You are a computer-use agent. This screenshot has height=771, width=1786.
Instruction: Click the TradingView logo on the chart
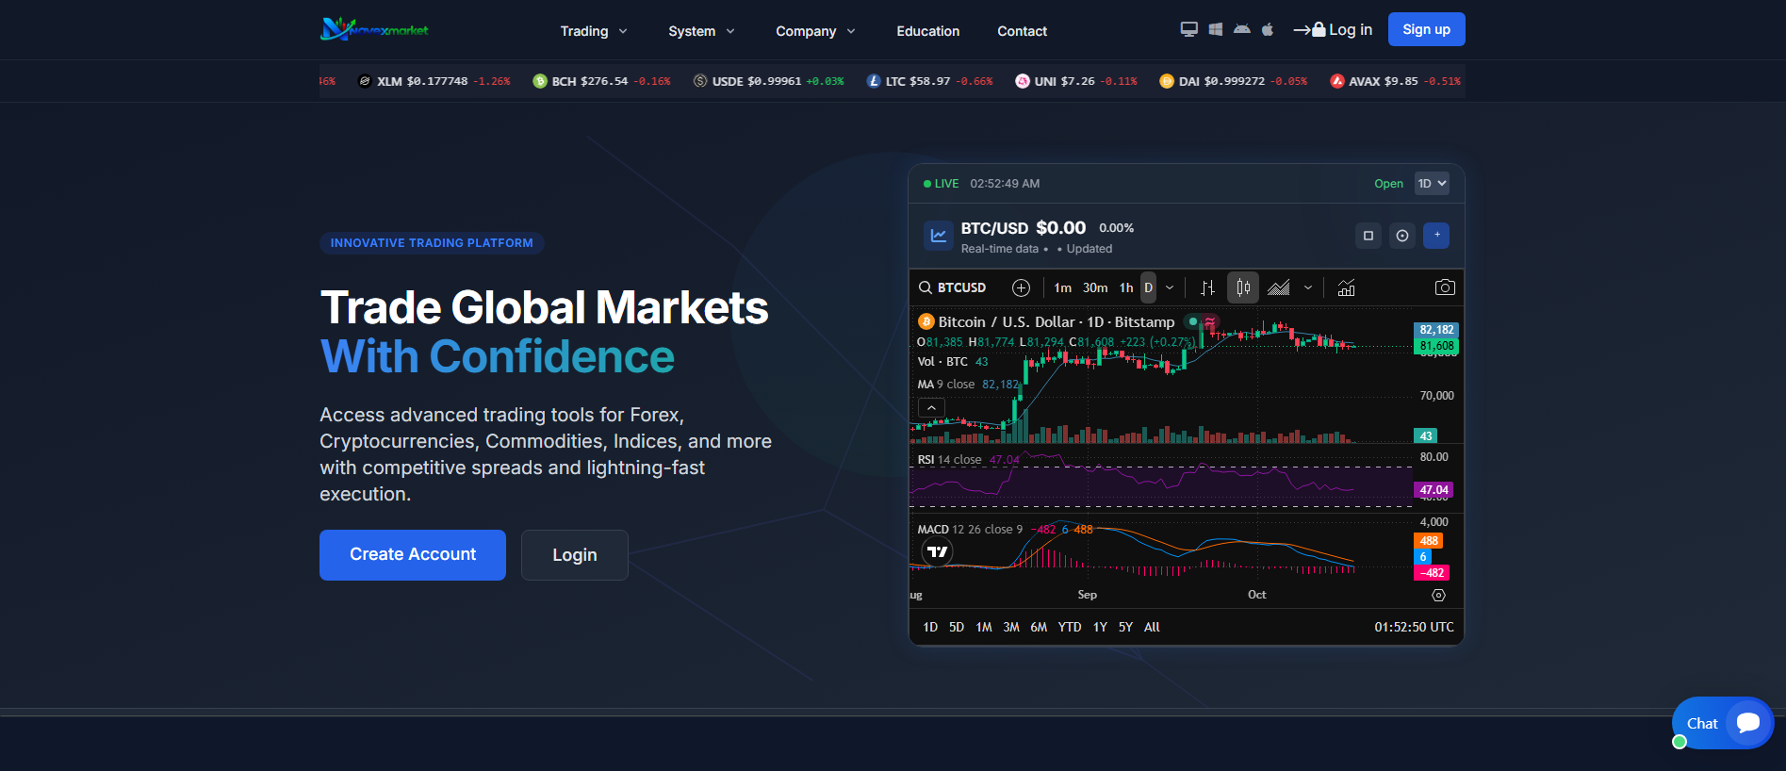click(x=937, y=552)
